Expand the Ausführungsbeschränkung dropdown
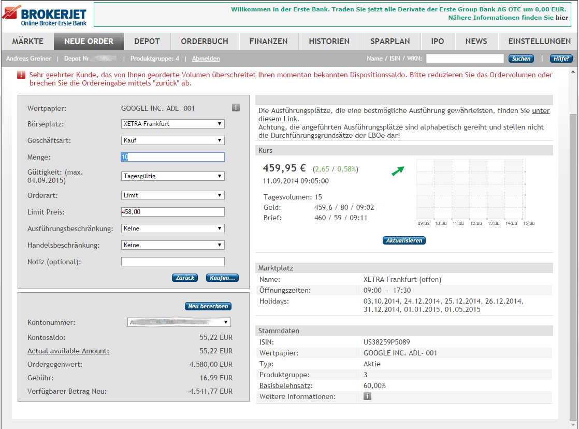This screenshot has height=429, width=579. point(173,228)
